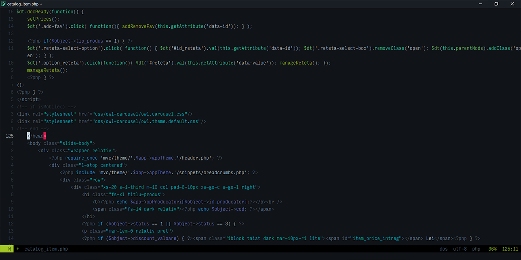Click the 36% scroll position indicator
Image resolution: width=521 pixels, height=260 pixels.
click(x=493, y=249)
